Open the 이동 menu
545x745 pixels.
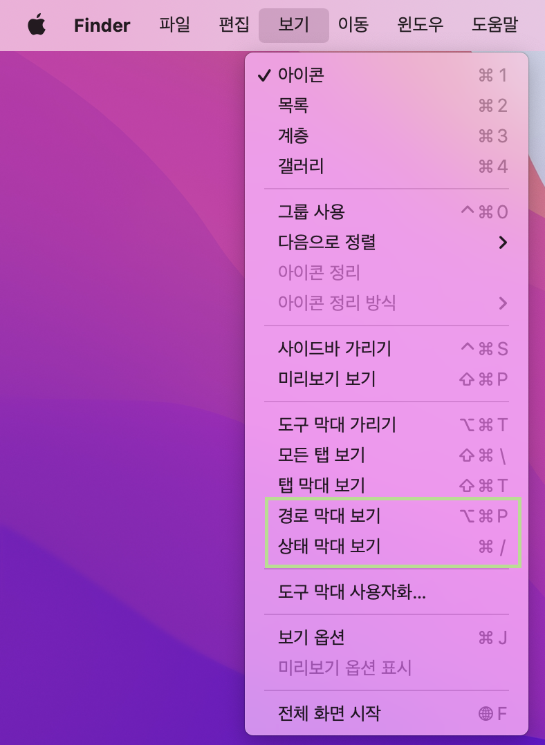(353, 25)
